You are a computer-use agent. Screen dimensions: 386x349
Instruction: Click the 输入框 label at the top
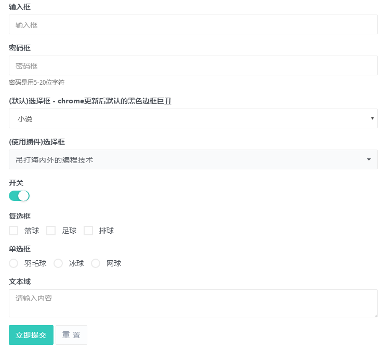[20, 7]
